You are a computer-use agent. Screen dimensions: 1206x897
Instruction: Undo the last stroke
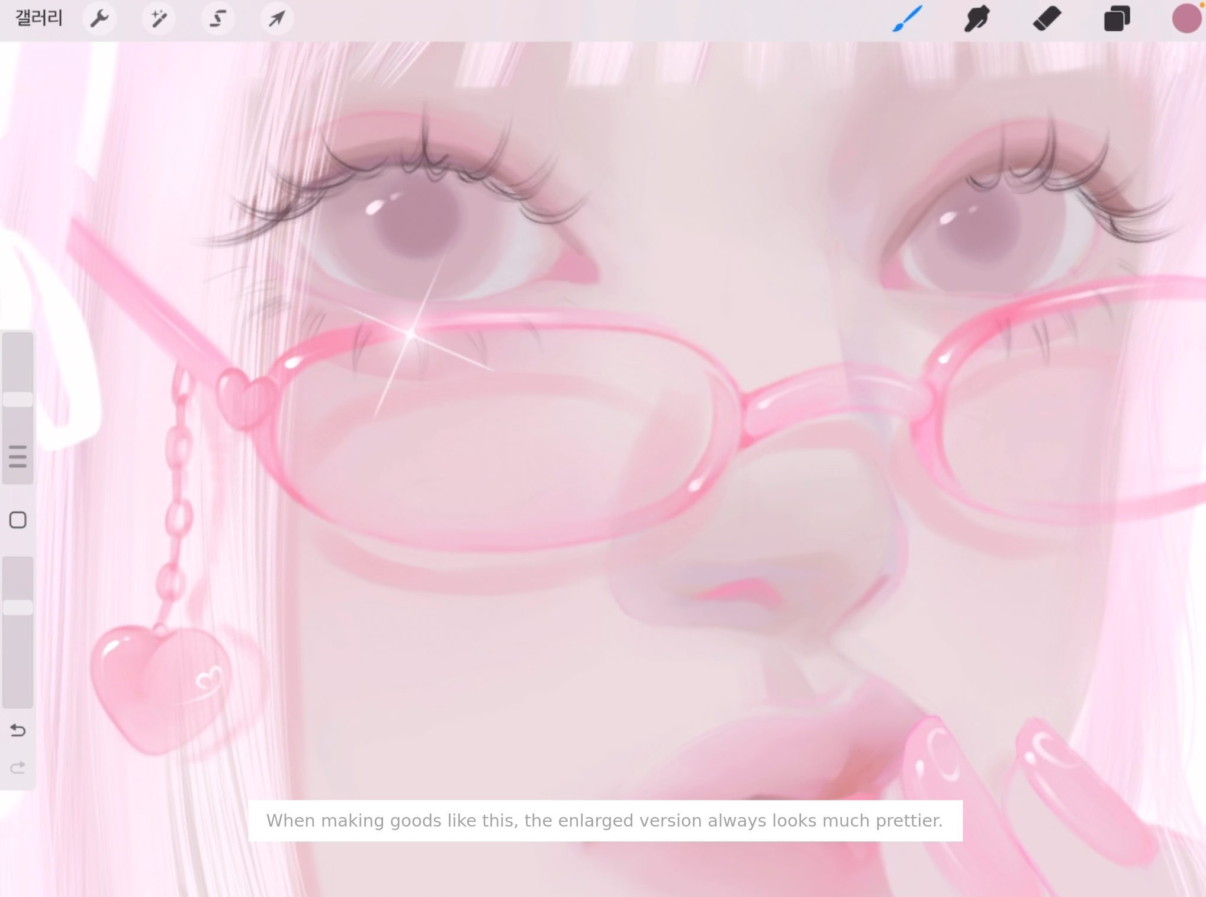pos(18,730)
